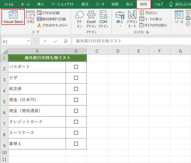
Task: Click the select-all corner triangle
Action: point(5,51)
